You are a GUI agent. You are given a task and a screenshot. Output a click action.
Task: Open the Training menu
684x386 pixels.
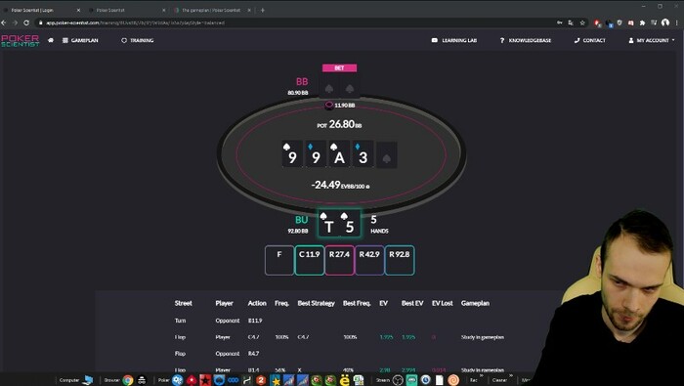coord(138,40)
